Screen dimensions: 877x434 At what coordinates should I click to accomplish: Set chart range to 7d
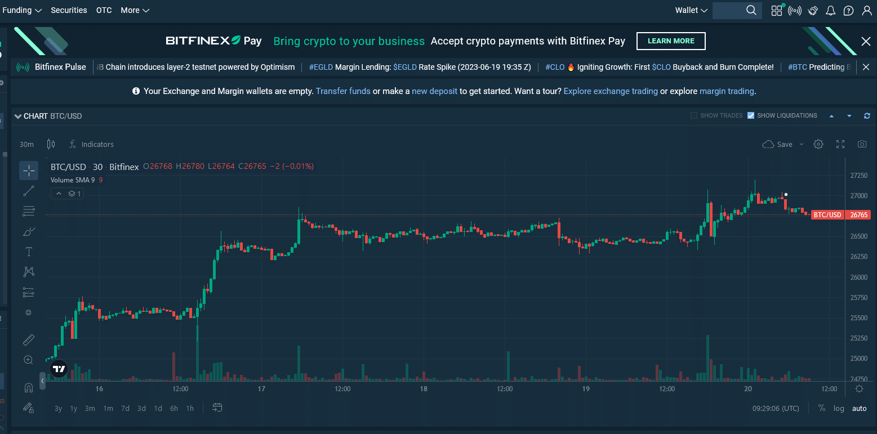pos(125,408)
